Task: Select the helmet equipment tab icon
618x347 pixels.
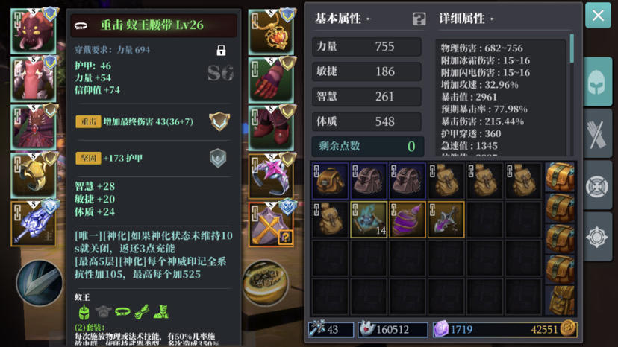Action: pyautogui.click(x=598, y=81)
